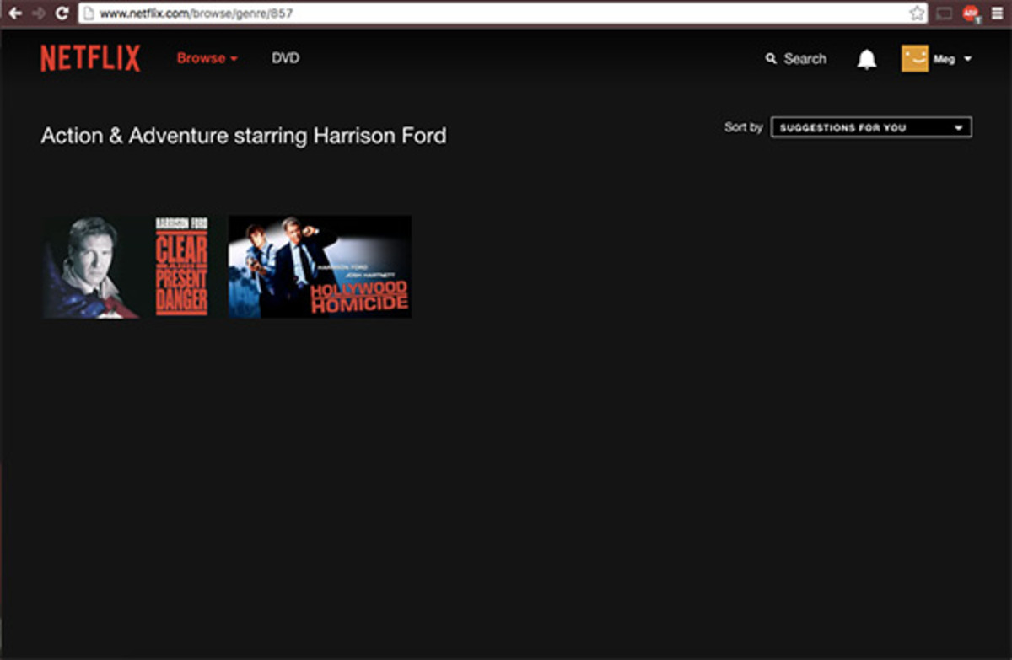1012x660 pixels.
Task: Click the Search text link
Action: point(805,59)
